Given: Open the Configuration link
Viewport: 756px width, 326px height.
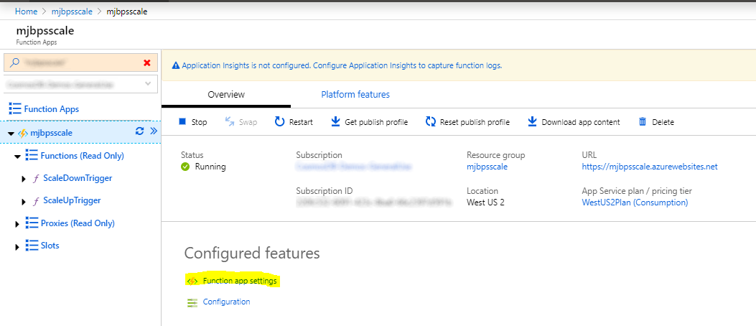Looking at the screenshot, I should (x=227, y=302).
